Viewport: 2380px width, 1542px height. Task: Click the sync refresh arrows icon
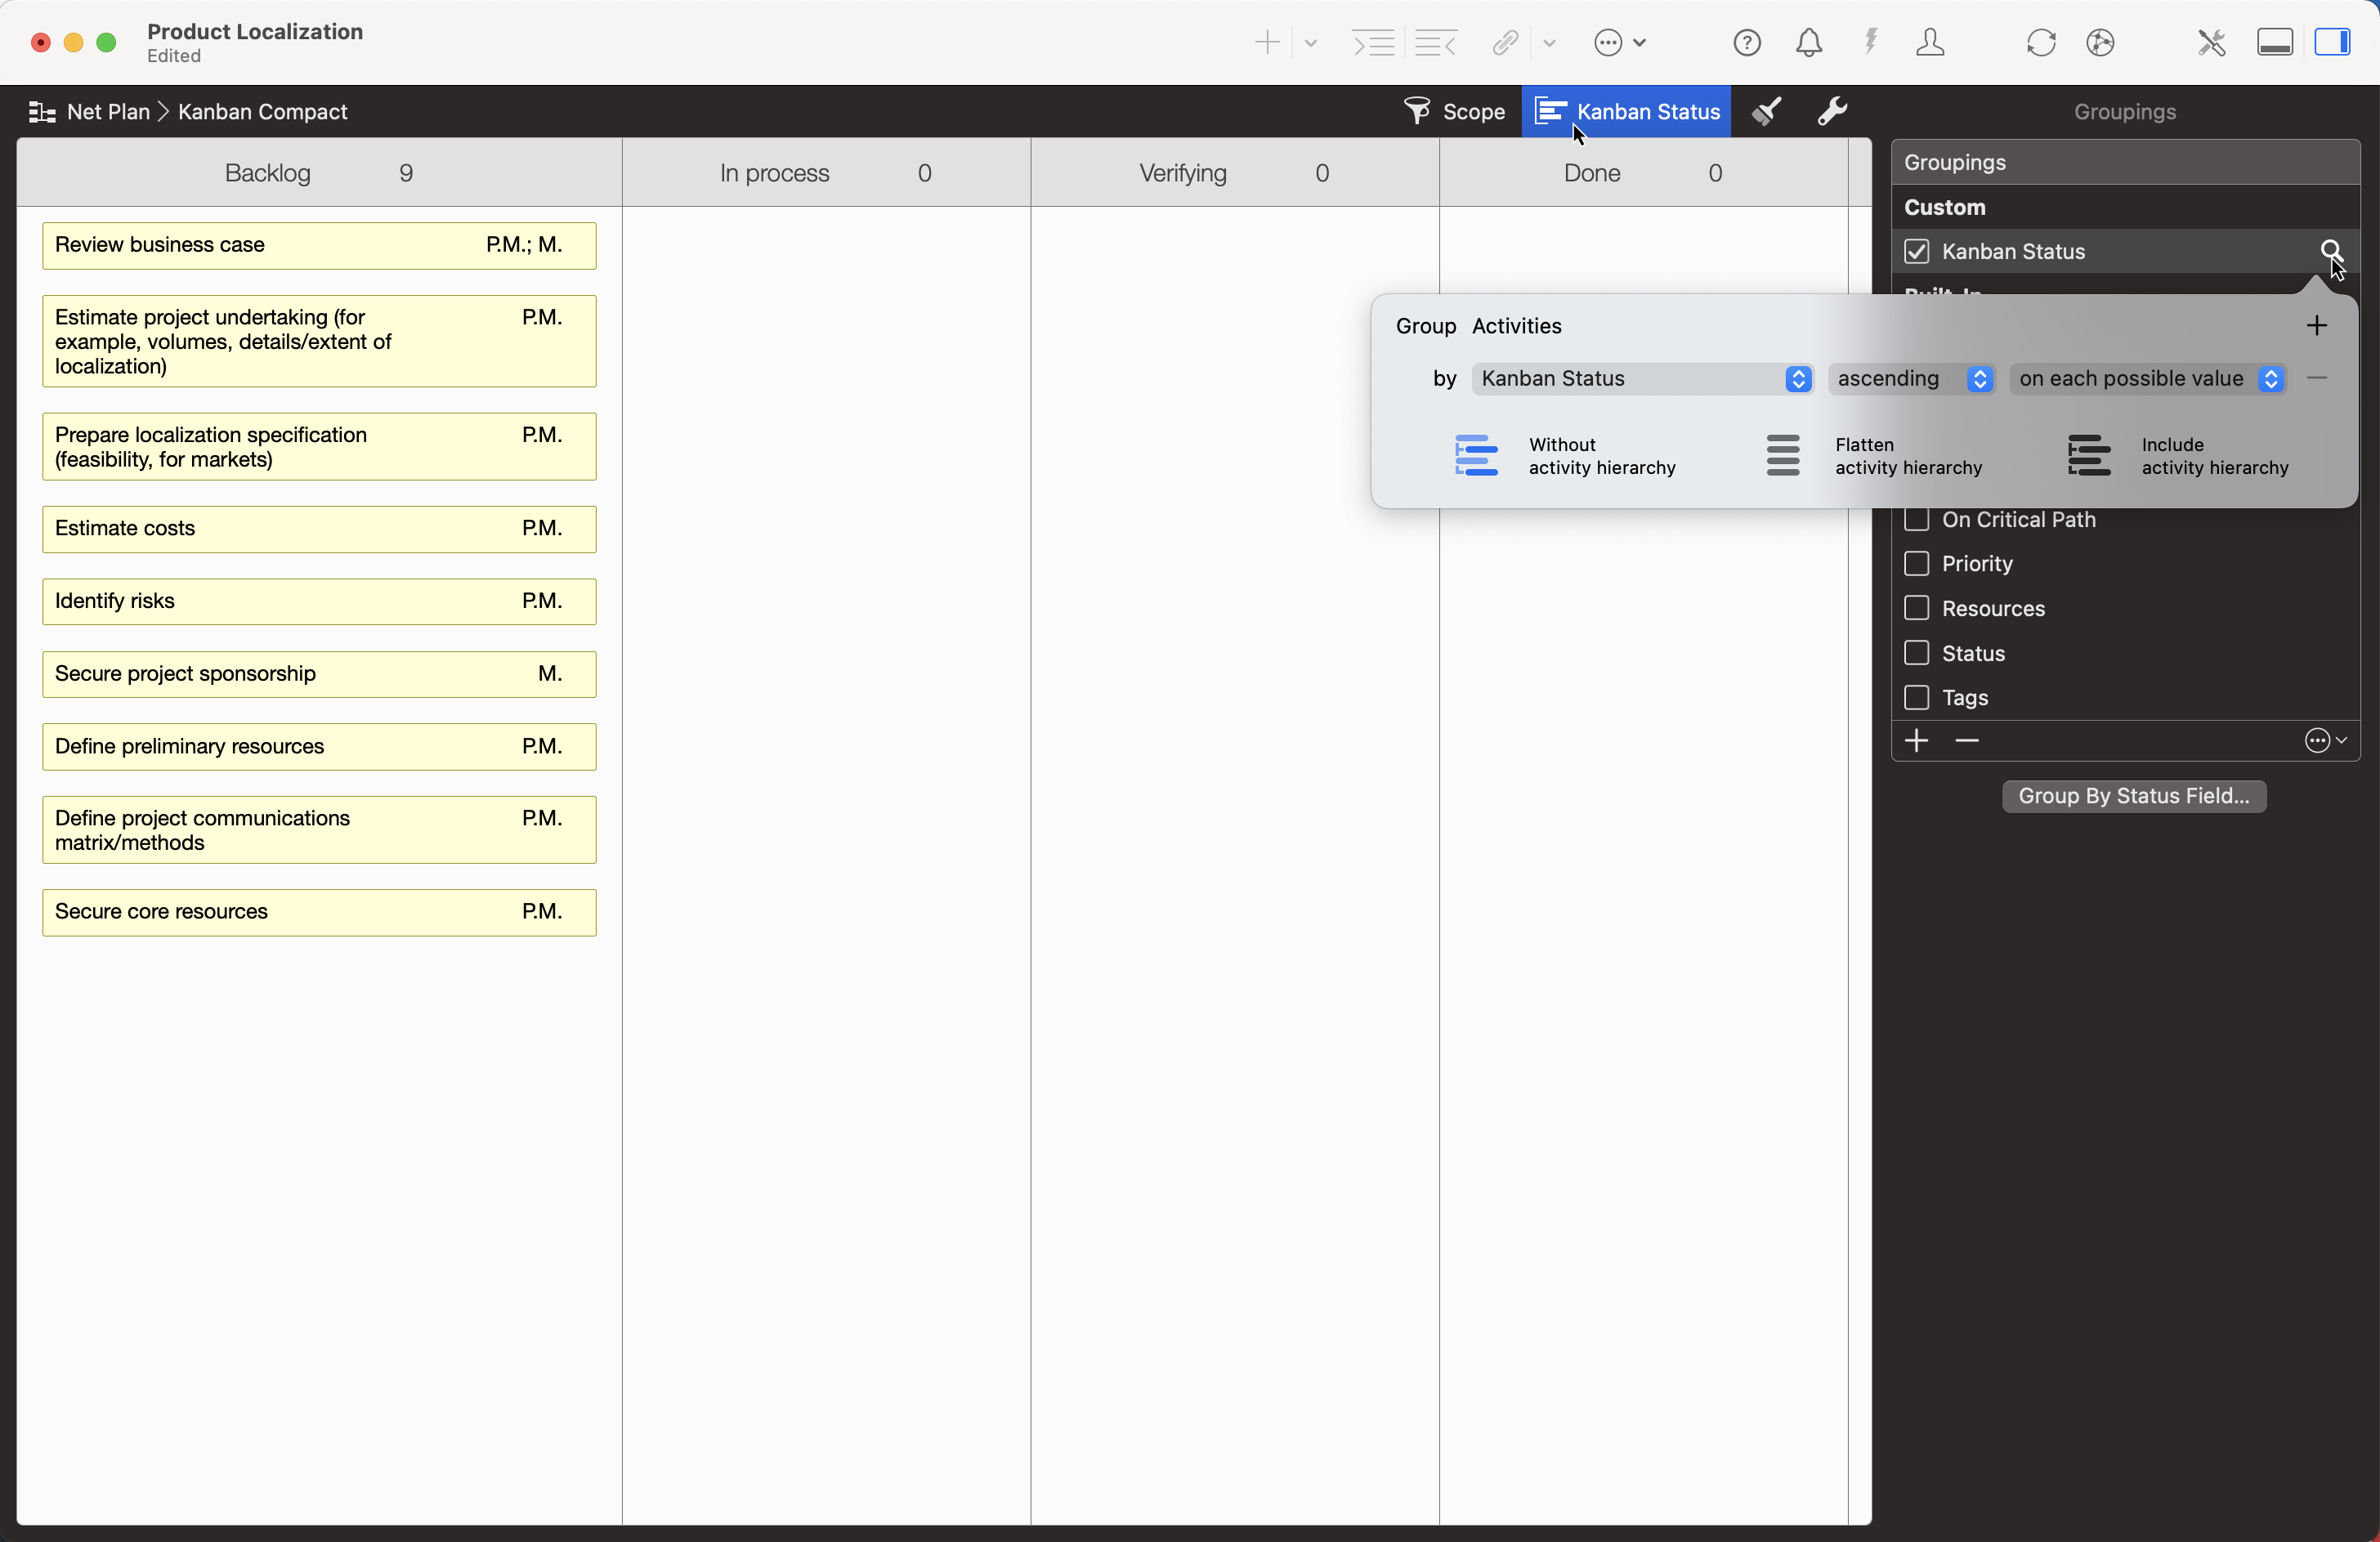point(2040,43)
